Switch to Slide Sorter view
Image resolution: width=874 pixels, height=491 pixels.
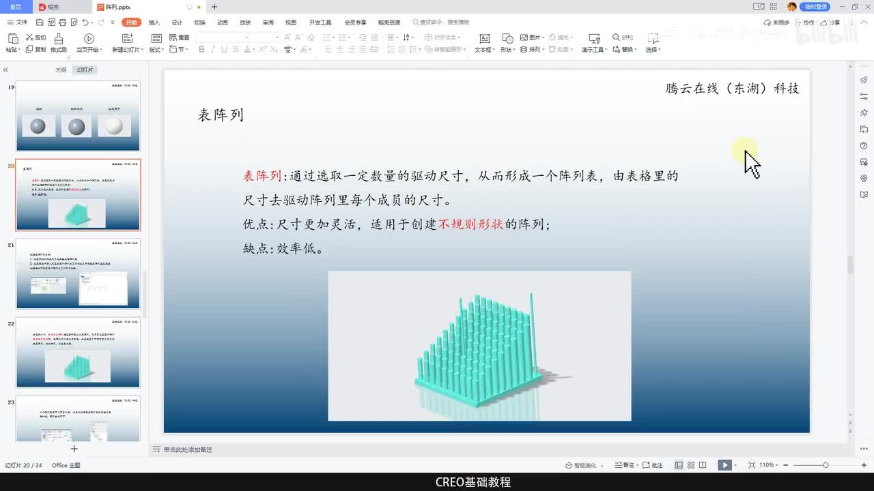click(x=690, y=465)
